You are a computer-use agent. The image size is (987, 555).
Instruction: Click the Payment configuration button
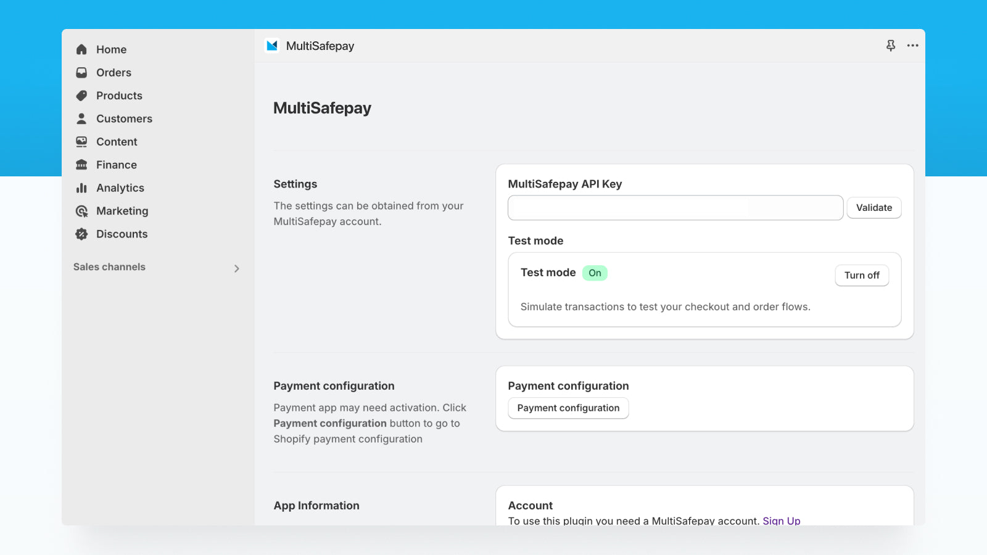568,408
